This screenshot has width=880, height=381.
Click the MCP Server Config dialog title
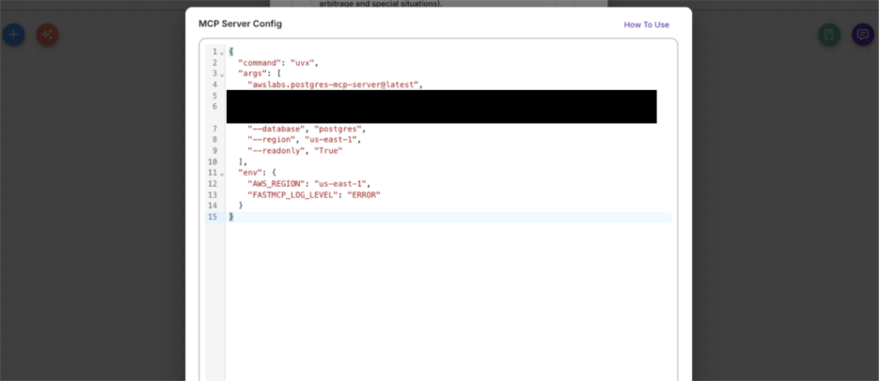[240, 24]
